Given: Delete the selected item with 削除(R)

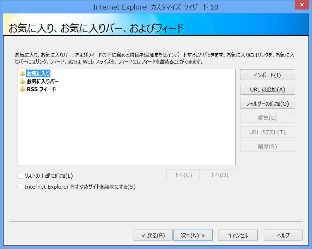Looking at the screenshot, I should 267,146.
